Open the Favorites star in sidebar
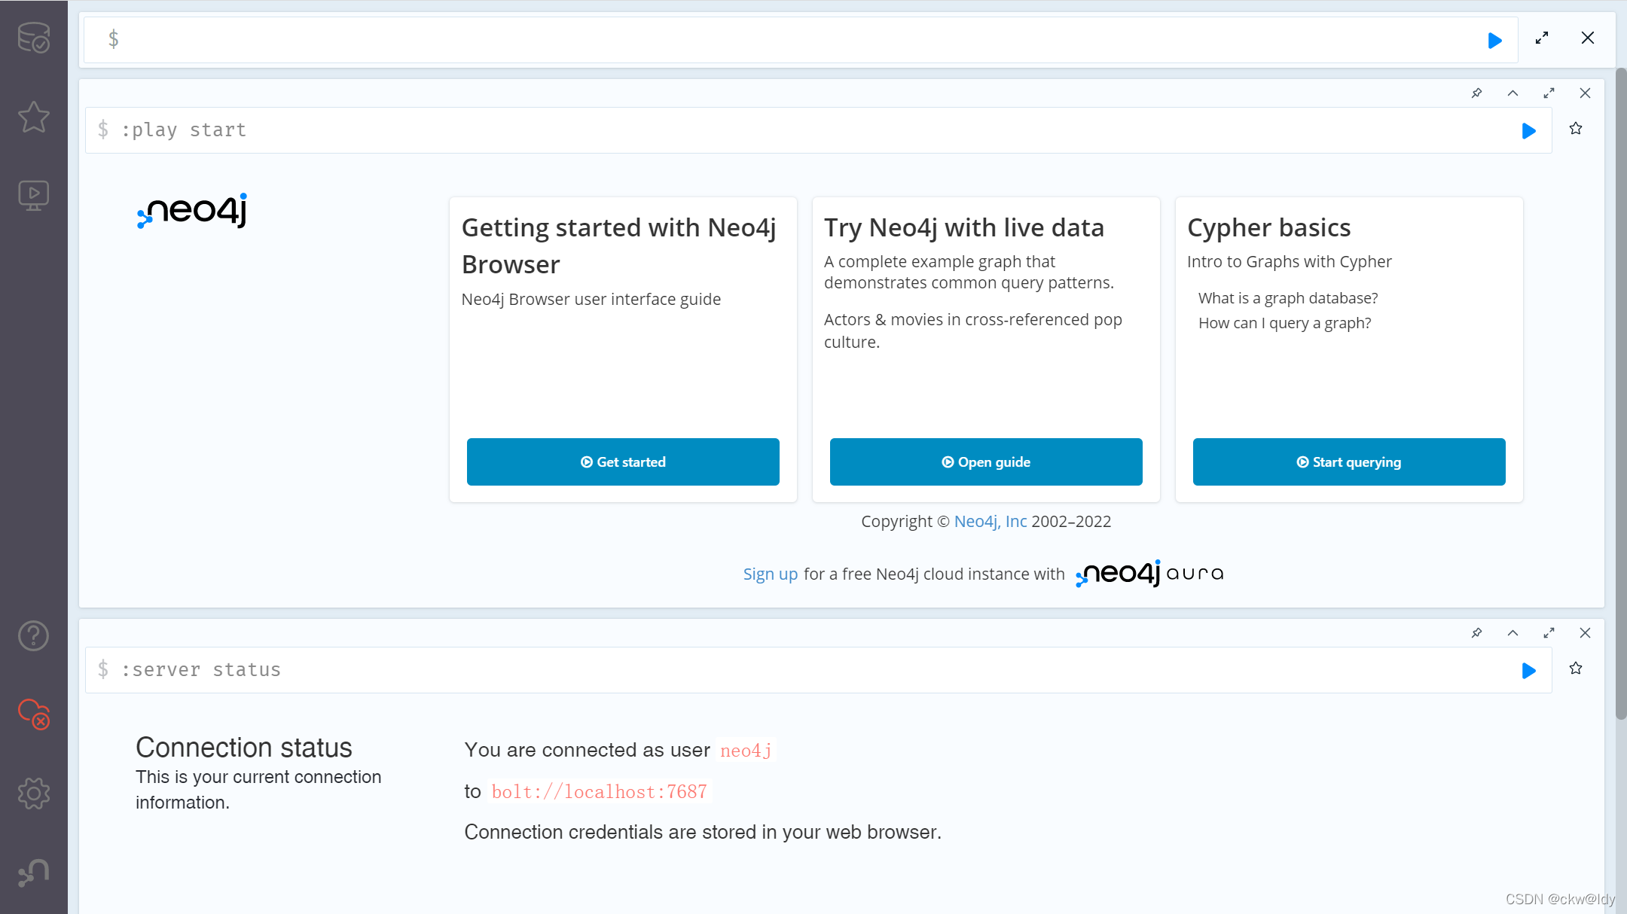Screen dimensions: 1627x914 click(33, 117)
